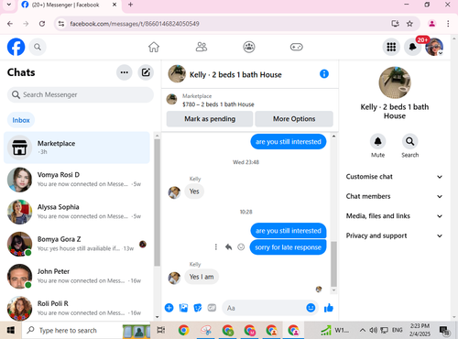Open the volume control in system tray

(x=373, y=330)
